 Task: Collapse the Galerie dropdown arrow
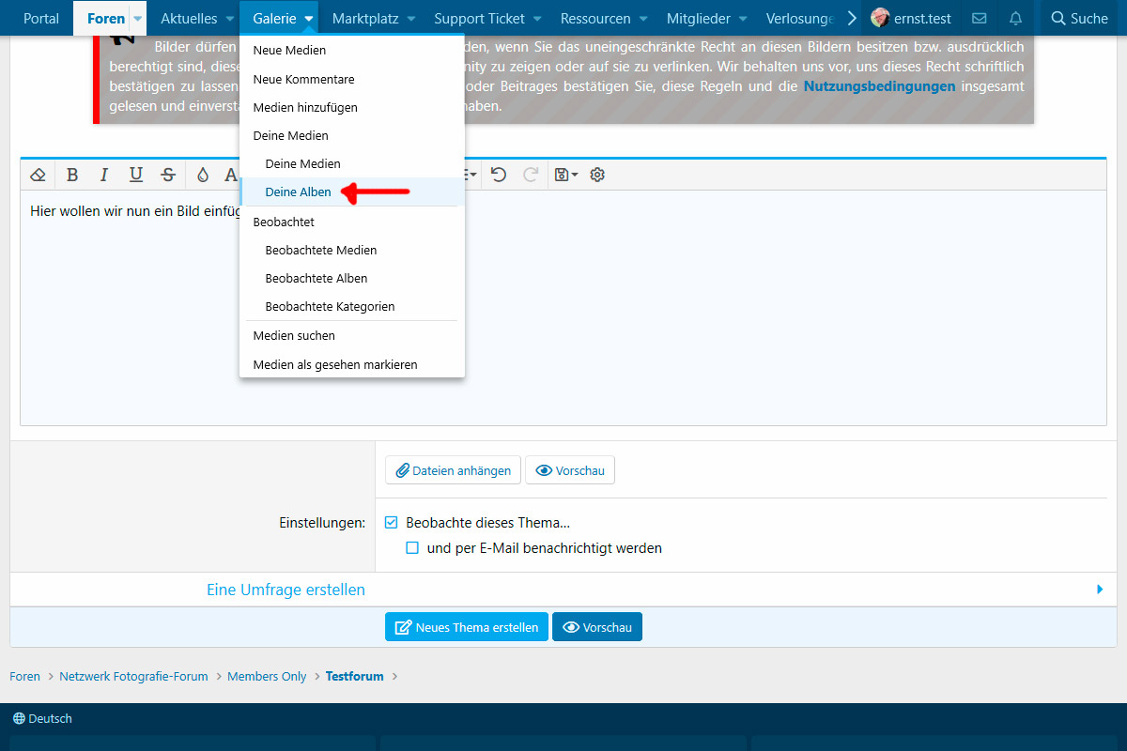click(309, 19)
